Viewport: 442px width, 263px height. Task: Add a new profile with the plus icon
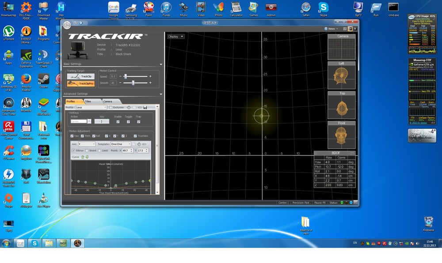[129, 107]
